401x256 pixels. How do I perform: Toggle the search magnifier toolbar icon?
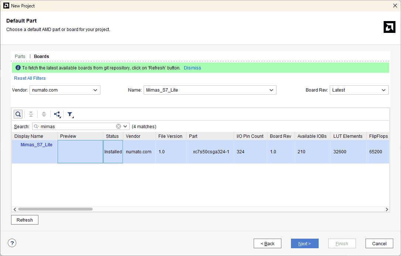18,114
